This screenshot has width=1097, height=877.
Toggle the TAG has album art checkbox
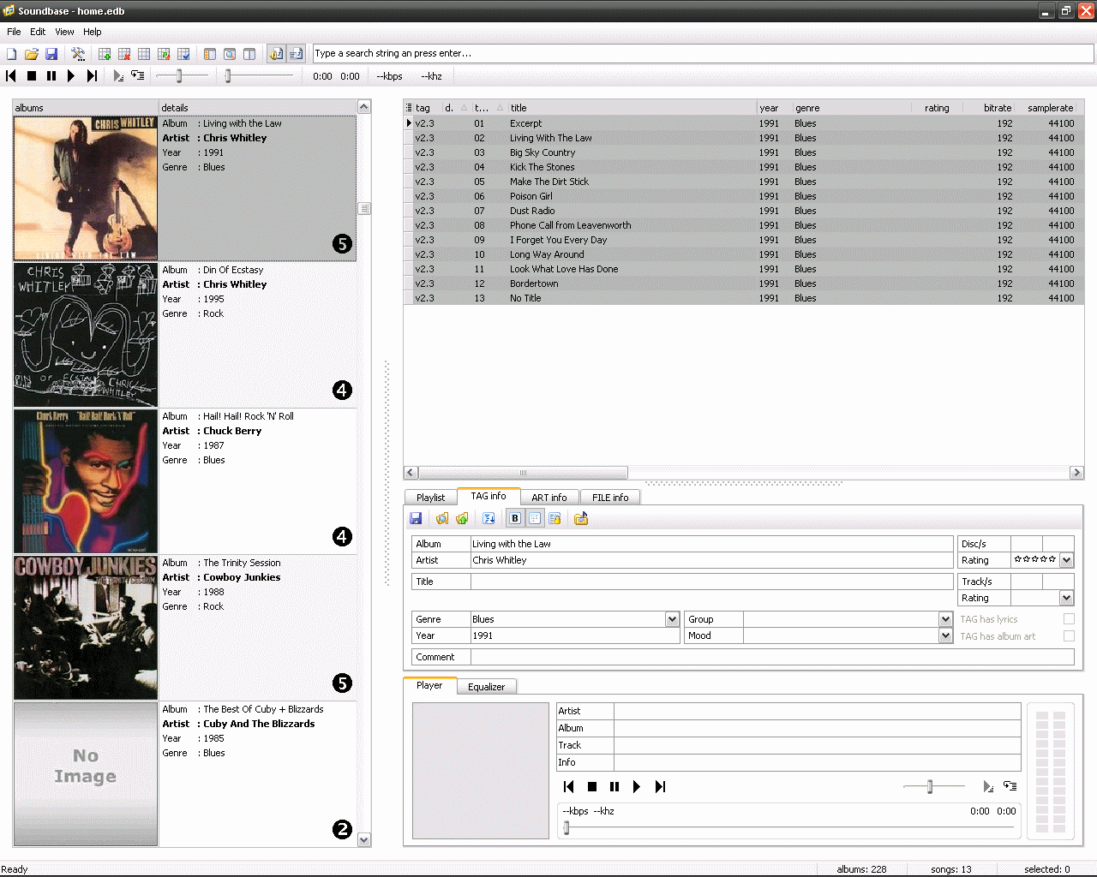(1069, 636)
